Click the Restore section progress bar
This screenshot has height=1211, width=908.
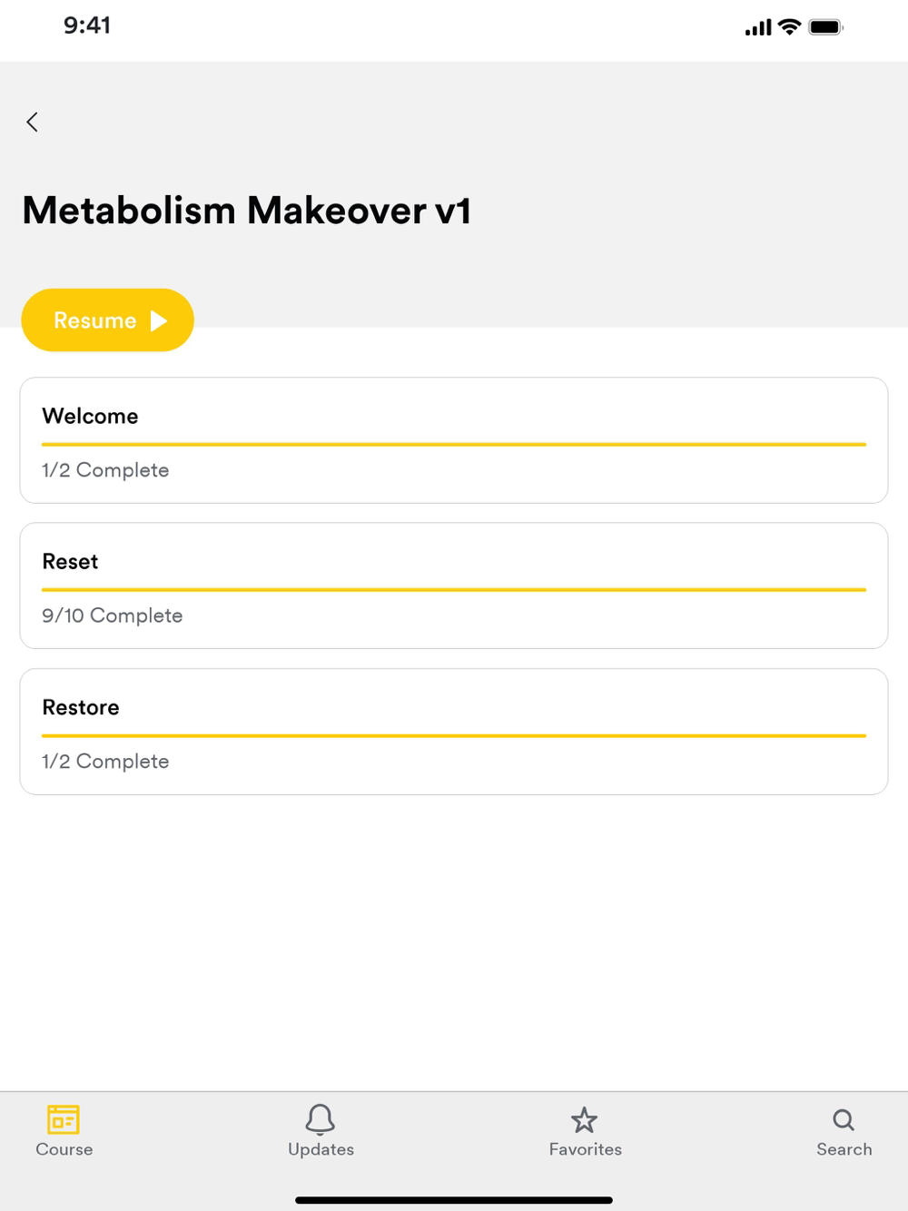(454, 735)
